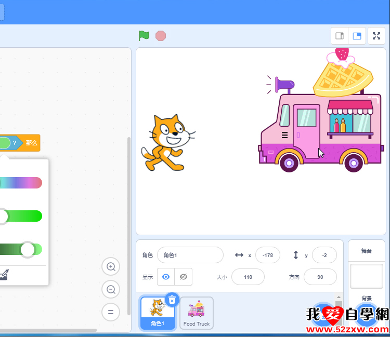Click sprite list scroll up arrow
The width and height of the screenshot is (390, 337).
[x=339, y=297]
